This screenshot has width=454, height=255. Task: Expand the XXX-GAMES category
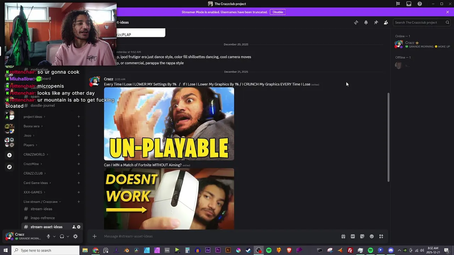click(34, 192)
